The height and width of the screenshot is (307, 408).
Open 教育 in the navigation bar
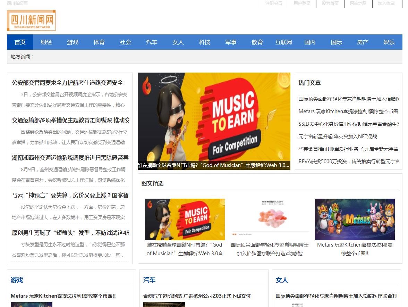tap(257, 42)
